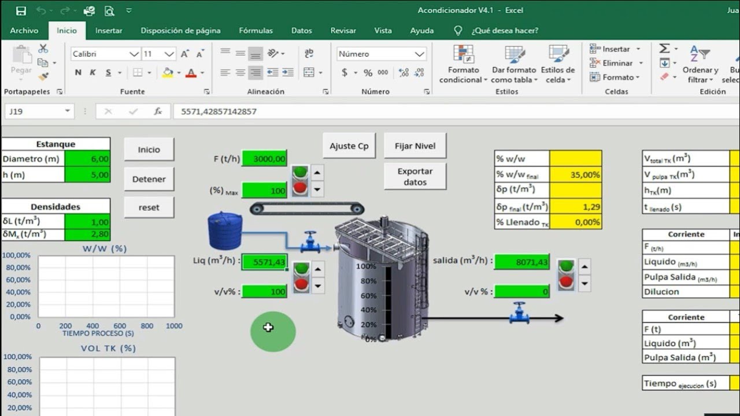Image resolution: width=740 pixels, height=416 pixels.
Task: Cut selection with the scissors icon
Action: point(43,49)
